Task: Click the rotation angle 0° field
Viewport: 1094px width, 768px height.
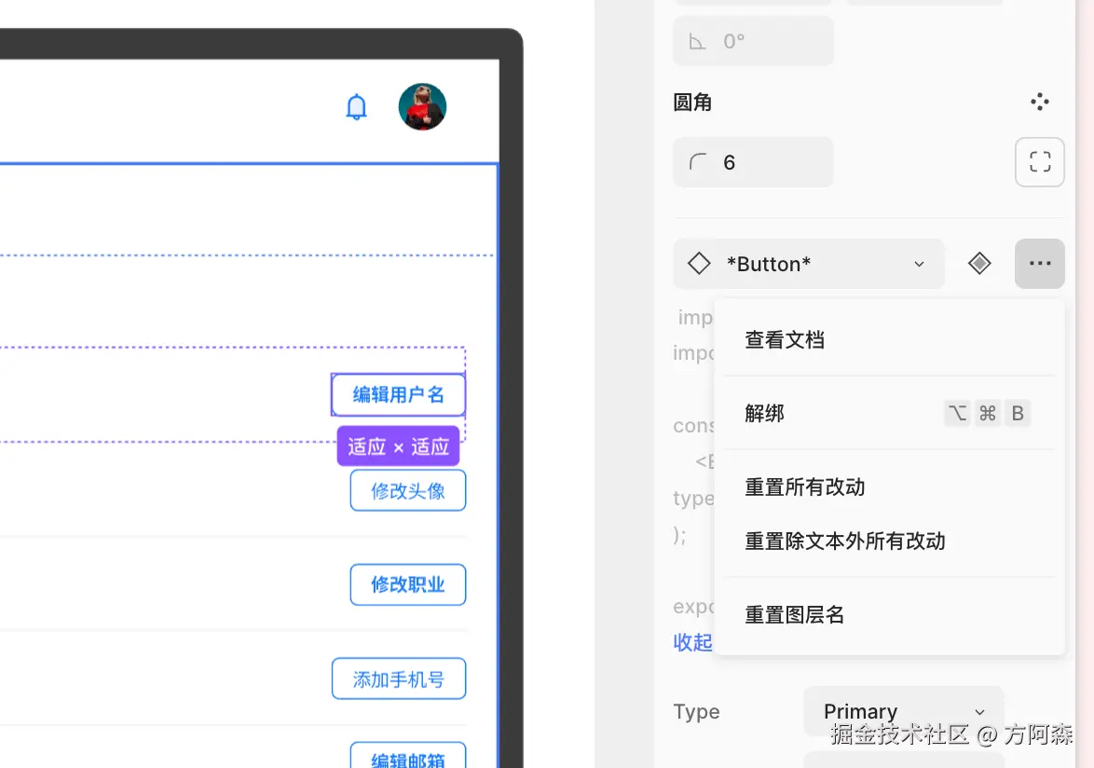Action: coord(753,41)
